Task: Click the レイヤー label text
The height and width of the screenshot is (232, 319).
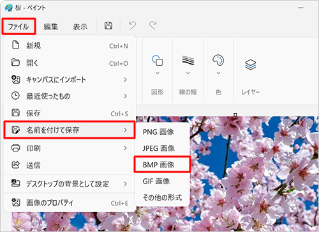Action: click(x=251, y=92)
